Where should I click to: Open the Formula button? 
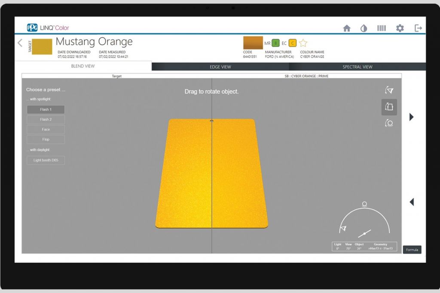click(412, 250)
